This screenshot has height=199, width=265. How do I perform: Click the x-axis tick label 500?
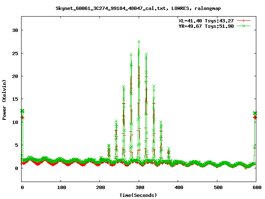pos(218,187)
